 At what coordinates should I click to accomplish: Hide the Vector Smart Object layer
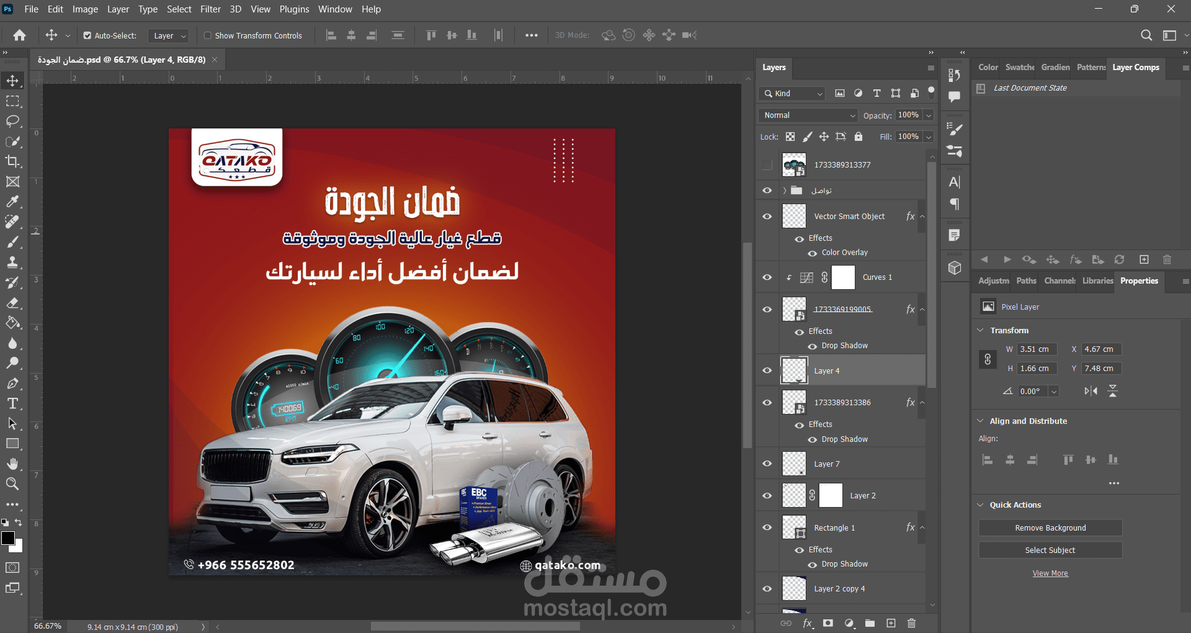(767, 217)
